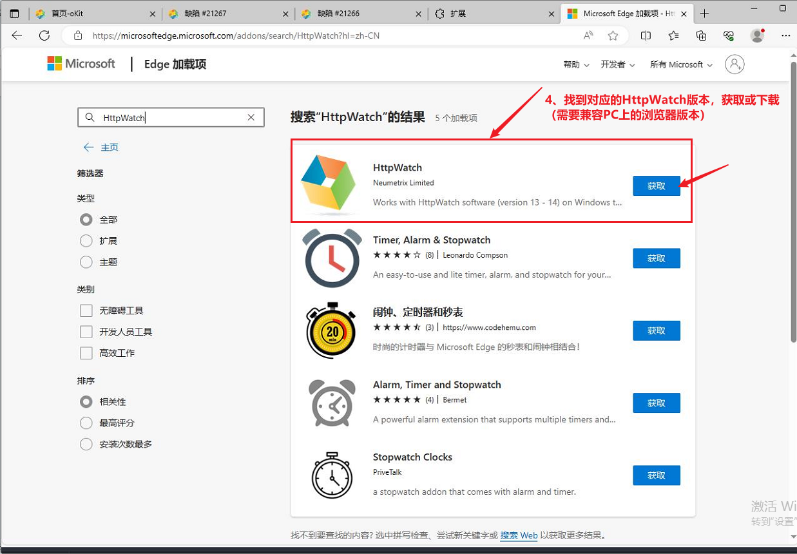This screenshot has width=797, height=554.
Task: Open the Edge profile avatar
Action: (x=758, y=35)
